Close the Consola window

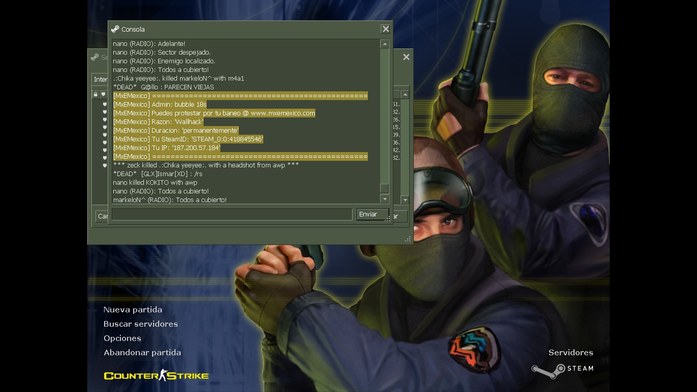[x=386, y=29]
